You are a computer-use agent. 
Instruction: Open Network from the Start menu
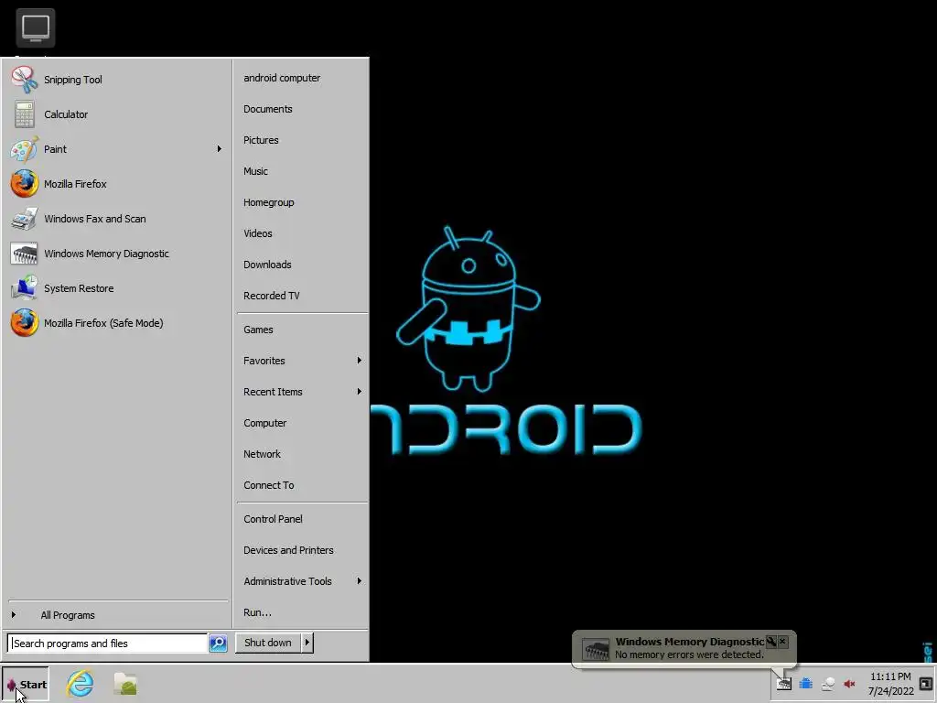point(262,454)
